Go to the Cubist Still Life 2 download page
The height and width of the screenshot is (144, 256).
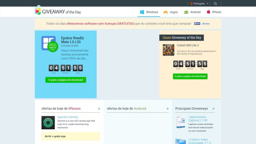[x=190, y=76]
